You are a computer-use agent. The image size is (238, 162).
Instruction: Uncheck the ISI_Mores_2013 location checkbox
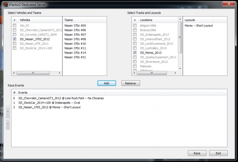[x=135, y=53]
